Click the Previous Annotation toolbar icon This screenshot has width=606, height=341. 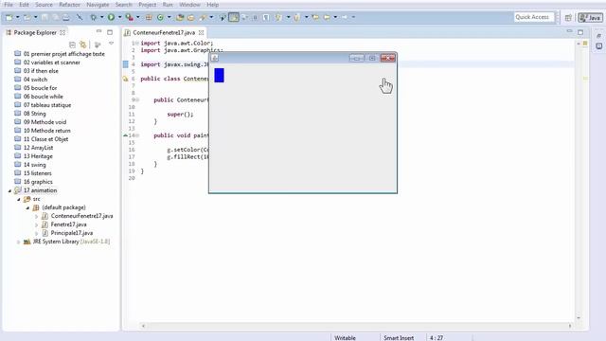click(296, 17)
